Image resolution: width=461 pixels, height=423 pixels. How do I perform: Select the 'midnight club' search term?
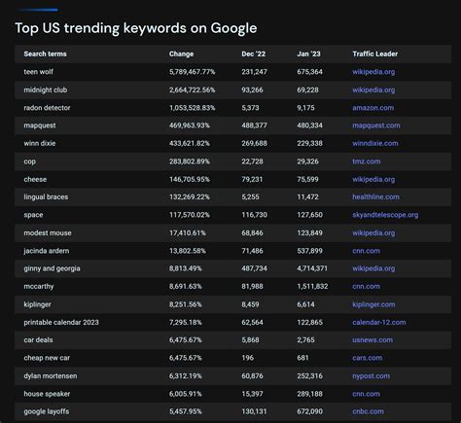coord(46,89)
